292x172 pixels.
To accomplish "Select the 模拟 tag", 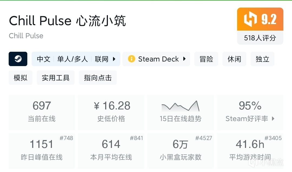I will [x=21, y=78].
